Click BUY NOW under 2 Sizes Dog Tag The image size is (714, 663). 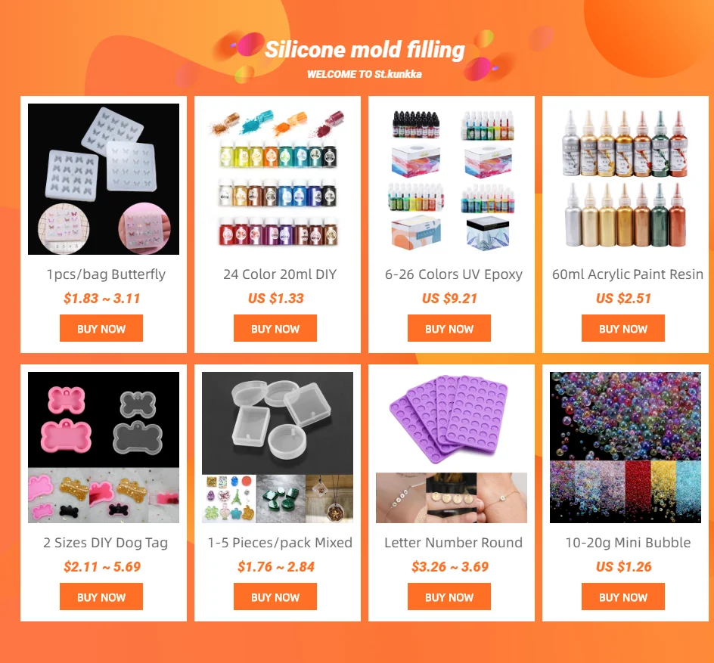point(101,596)
